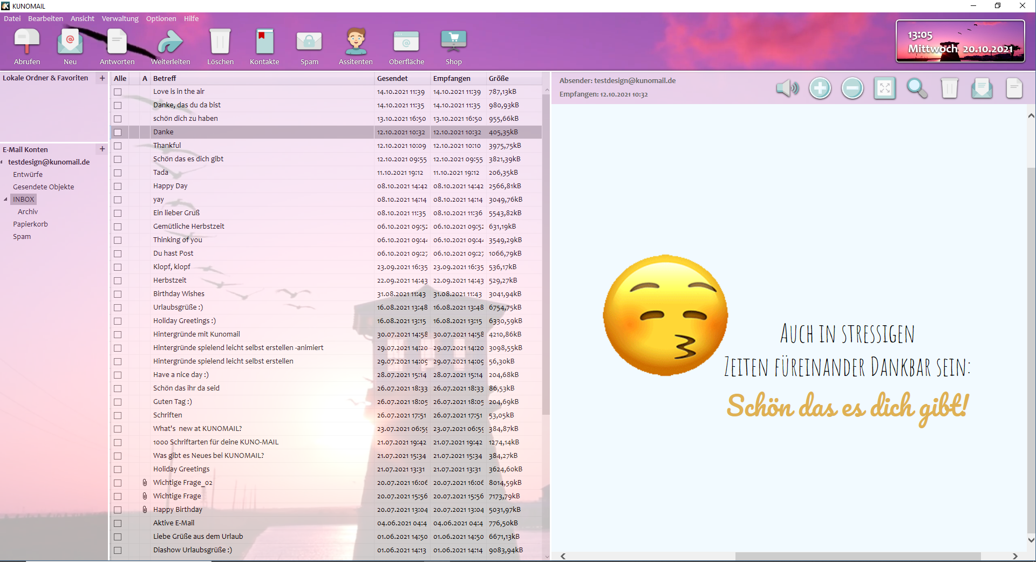Add an e-mail account with plus button
This screenshot has width=1036, height=562.
[102, 149]
